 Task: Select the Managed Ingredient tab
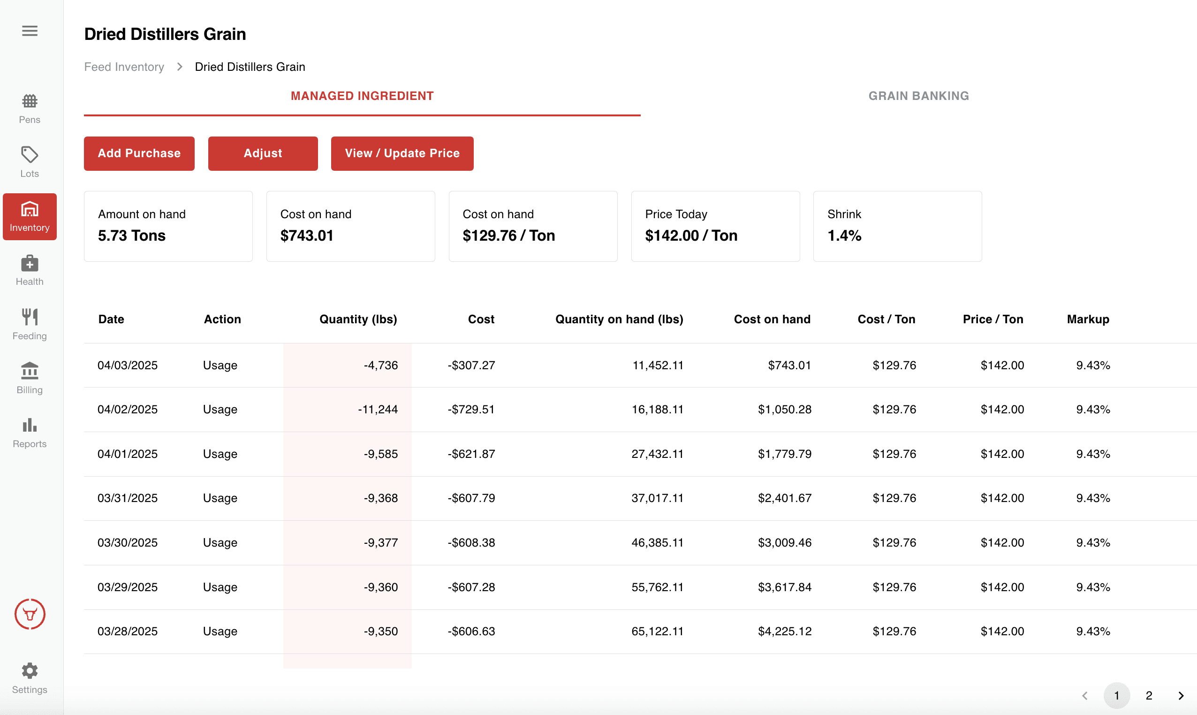(x=362, y=96)
